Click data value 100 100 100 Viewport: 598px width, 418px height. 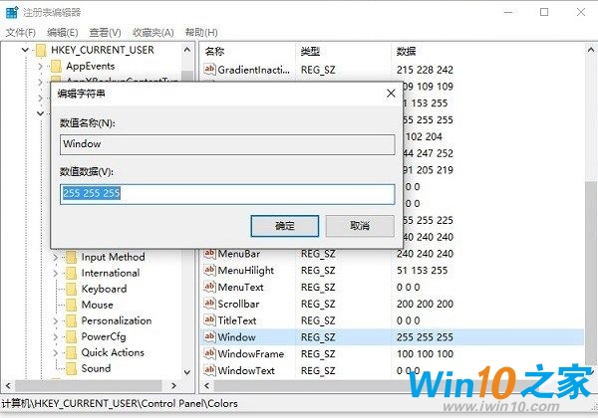click(x=425, y=354)
